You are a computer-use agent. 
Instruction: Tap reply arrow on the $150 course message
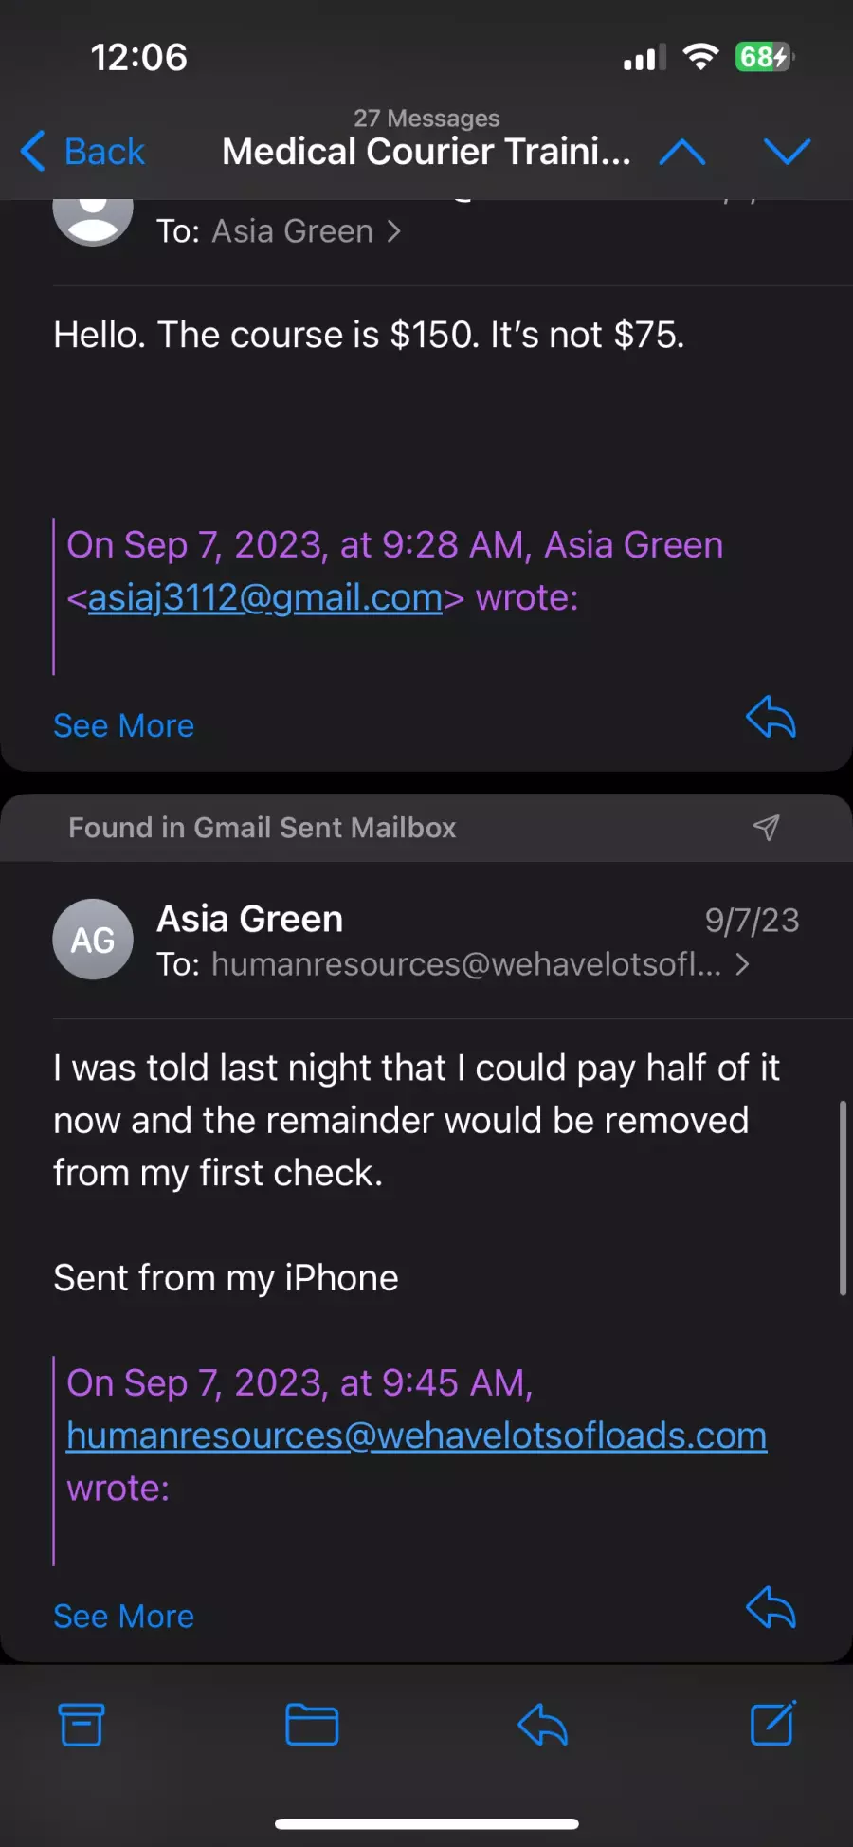[771, 717]
